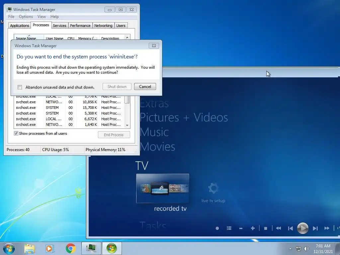Viewport: 340px width, 255px height.
Task: Click the Media Center stop button
Action: [266, 228]
